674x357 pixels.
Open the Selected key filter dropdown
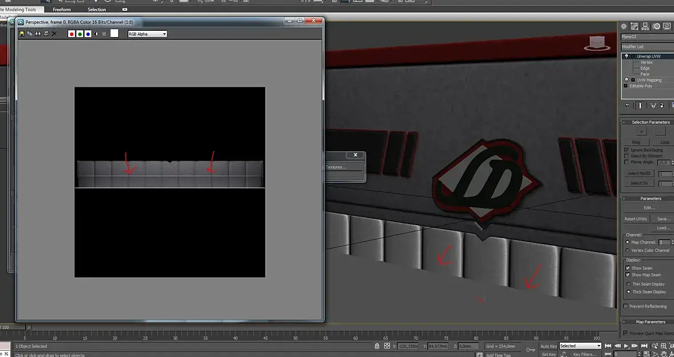580,346
